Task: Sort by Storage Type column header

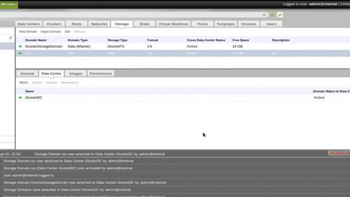Action: tap(118, 40)
